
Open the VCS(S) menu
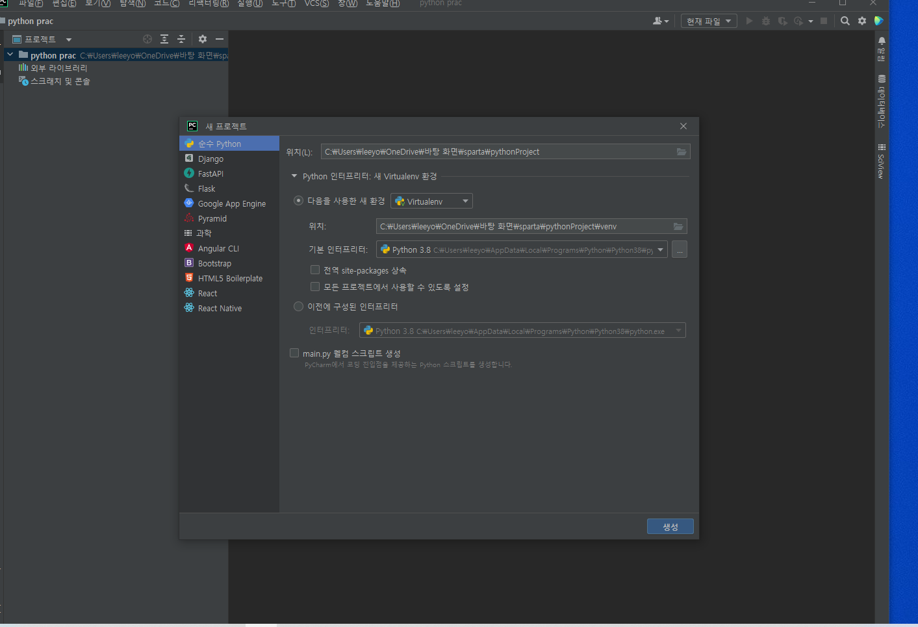click(x=316, y=3)
